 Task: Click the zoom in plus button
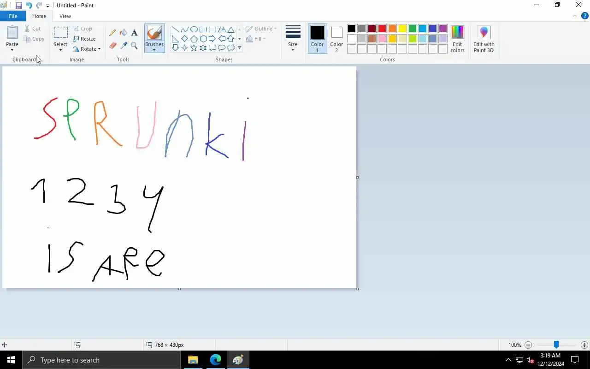pos(584,345)
